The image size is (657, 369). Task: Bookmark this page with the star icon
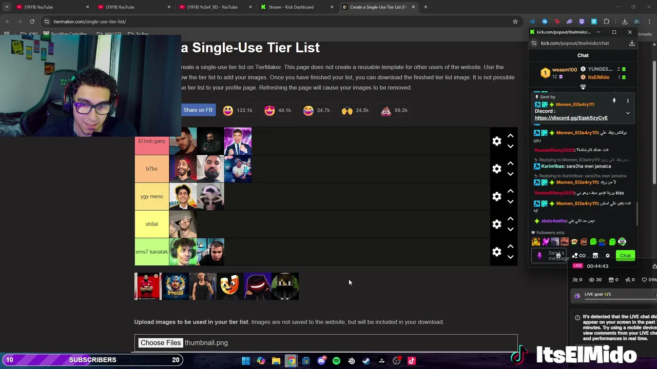pos(515,22)
